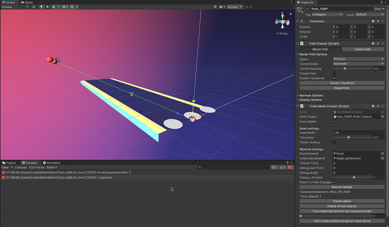389x227 pixels.
Task: Select the Vertex Path tab in Path Creator
Action: tap(363, 49)
